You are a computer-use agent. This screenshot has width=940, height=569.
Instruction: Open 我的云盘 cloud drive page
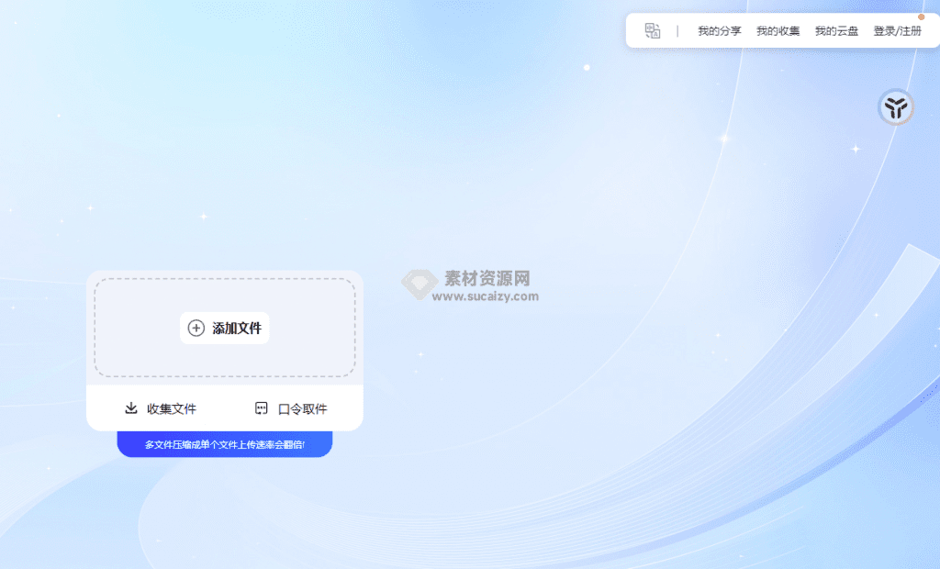(836, 30)
